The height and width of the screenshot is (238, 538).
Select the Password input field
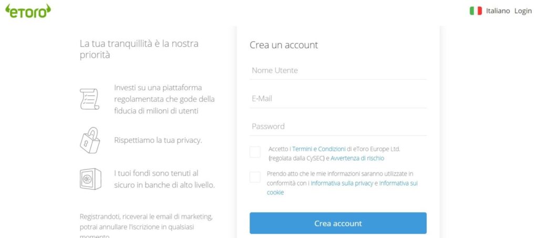(x=338, y=127)
